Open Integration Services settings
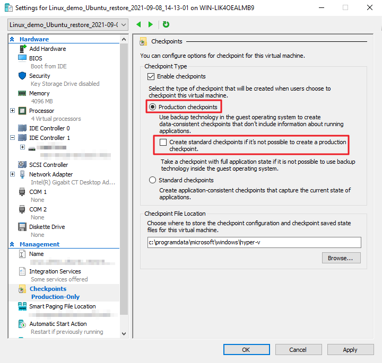This screenshot has height=363, width=382. [x=55, y=271]
